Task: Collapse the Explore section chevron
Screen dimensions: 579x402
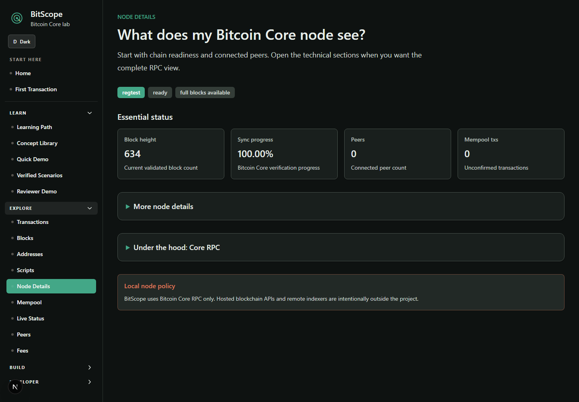Action: [90, 208]
